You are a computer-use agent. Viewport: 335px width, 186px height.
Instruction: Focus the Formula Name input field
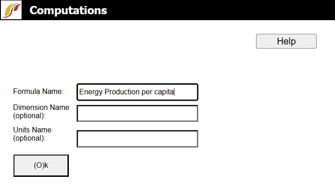(137, 92)
